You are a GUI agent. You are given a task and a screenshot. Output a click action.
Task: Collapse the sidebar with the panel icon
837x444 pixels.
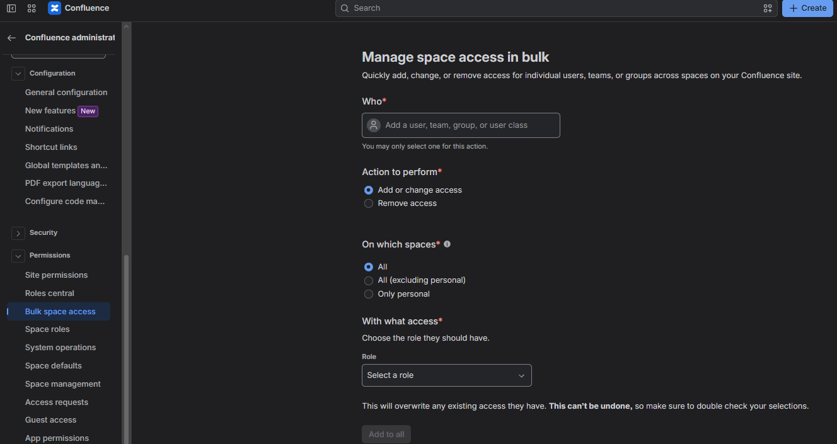11,8
